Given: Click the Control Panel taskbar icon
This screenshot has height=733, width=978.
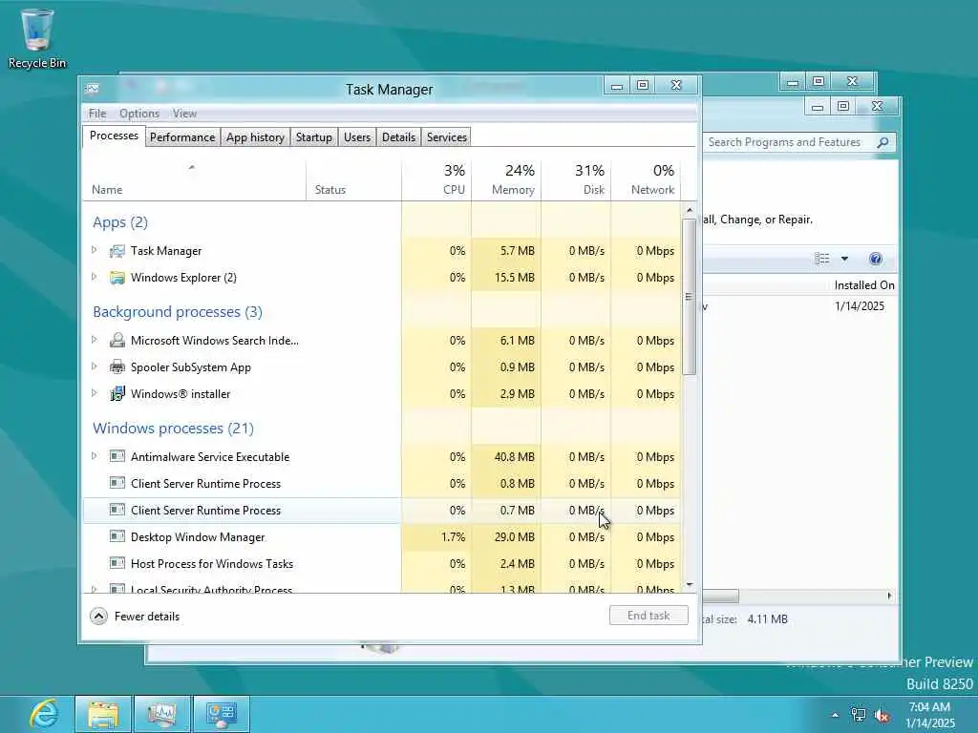Looking at the screenshot, I should tap(222, 714).
